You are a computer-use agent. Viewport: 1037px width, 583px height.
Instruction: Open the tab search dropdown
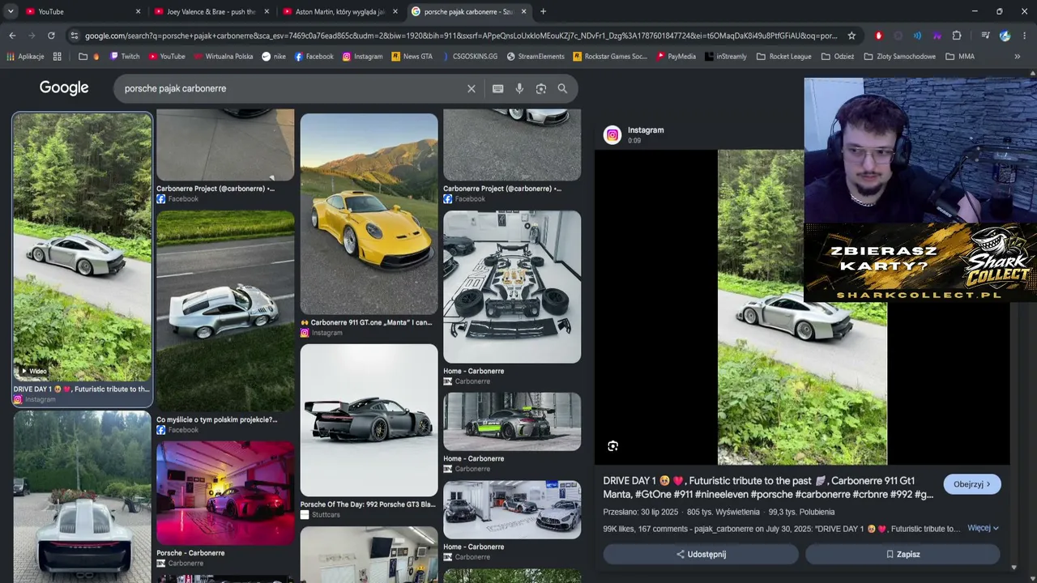[x=11, y=11]
